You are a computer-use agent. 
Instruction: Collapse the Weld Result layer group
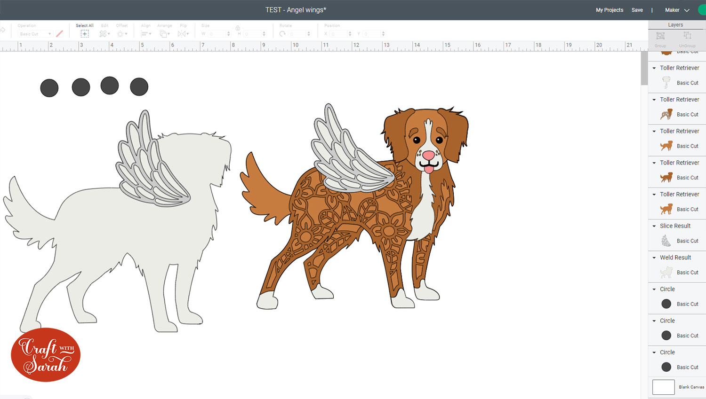(654, 258)
